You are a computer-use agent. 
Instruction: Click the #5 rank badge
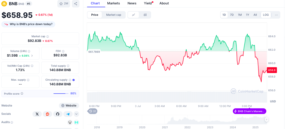point(29,4)
